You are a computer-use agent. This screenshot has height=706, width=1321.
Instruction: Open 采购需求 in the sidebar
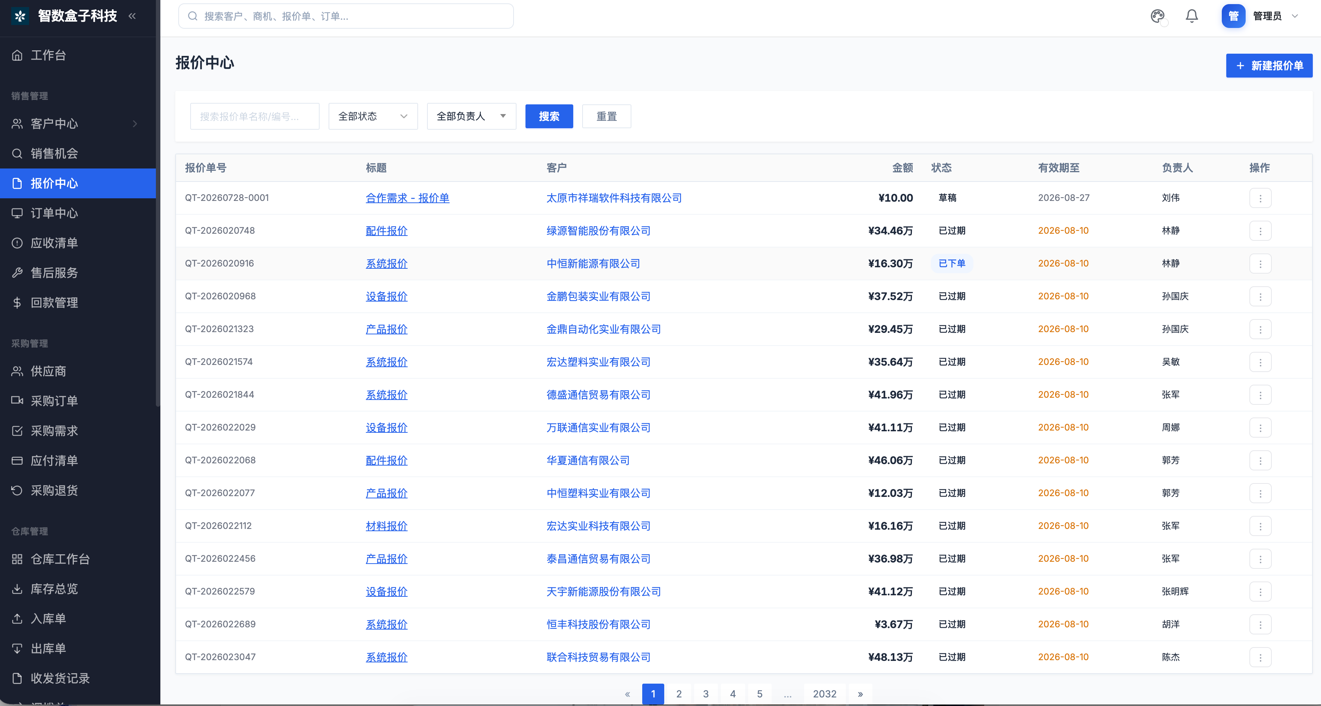pos(78,431)
